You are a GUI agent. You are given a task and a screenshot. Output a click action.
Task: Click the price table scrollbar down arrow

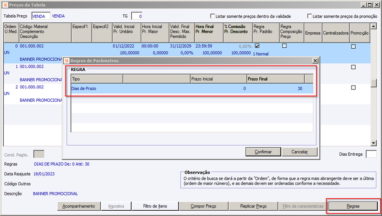[373, 143]
